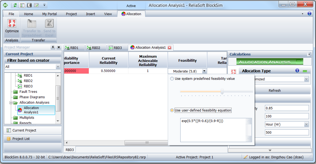Click the pencil login icon in status bar
316x164 pixels.
point(245,157)
